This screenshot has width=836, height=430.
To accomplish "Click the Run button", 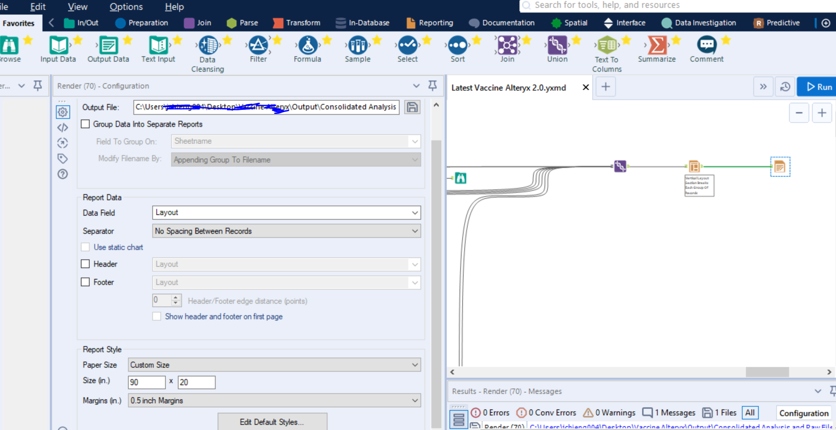I will coord(816,87).
